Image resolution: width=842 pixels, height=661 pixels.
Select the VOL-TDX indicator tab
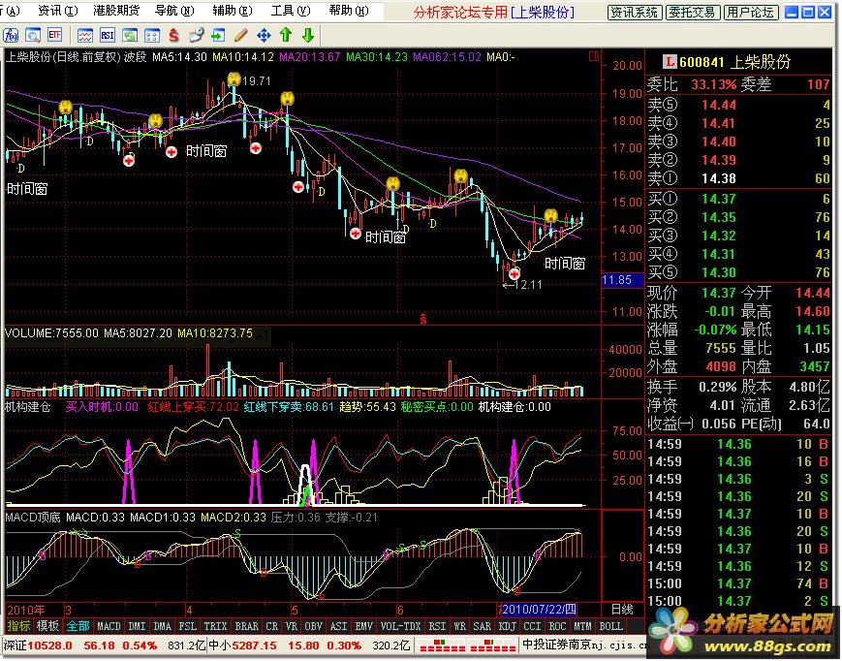click(x=400, y=626)
